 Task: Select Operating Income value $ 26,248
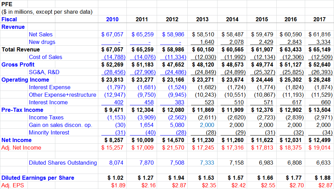click(320, 80)
